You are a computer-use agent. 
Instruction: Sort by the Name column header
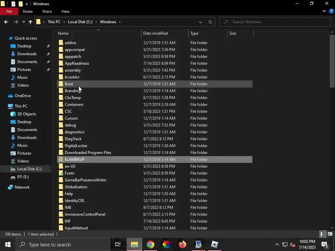(x=99, y=33)
